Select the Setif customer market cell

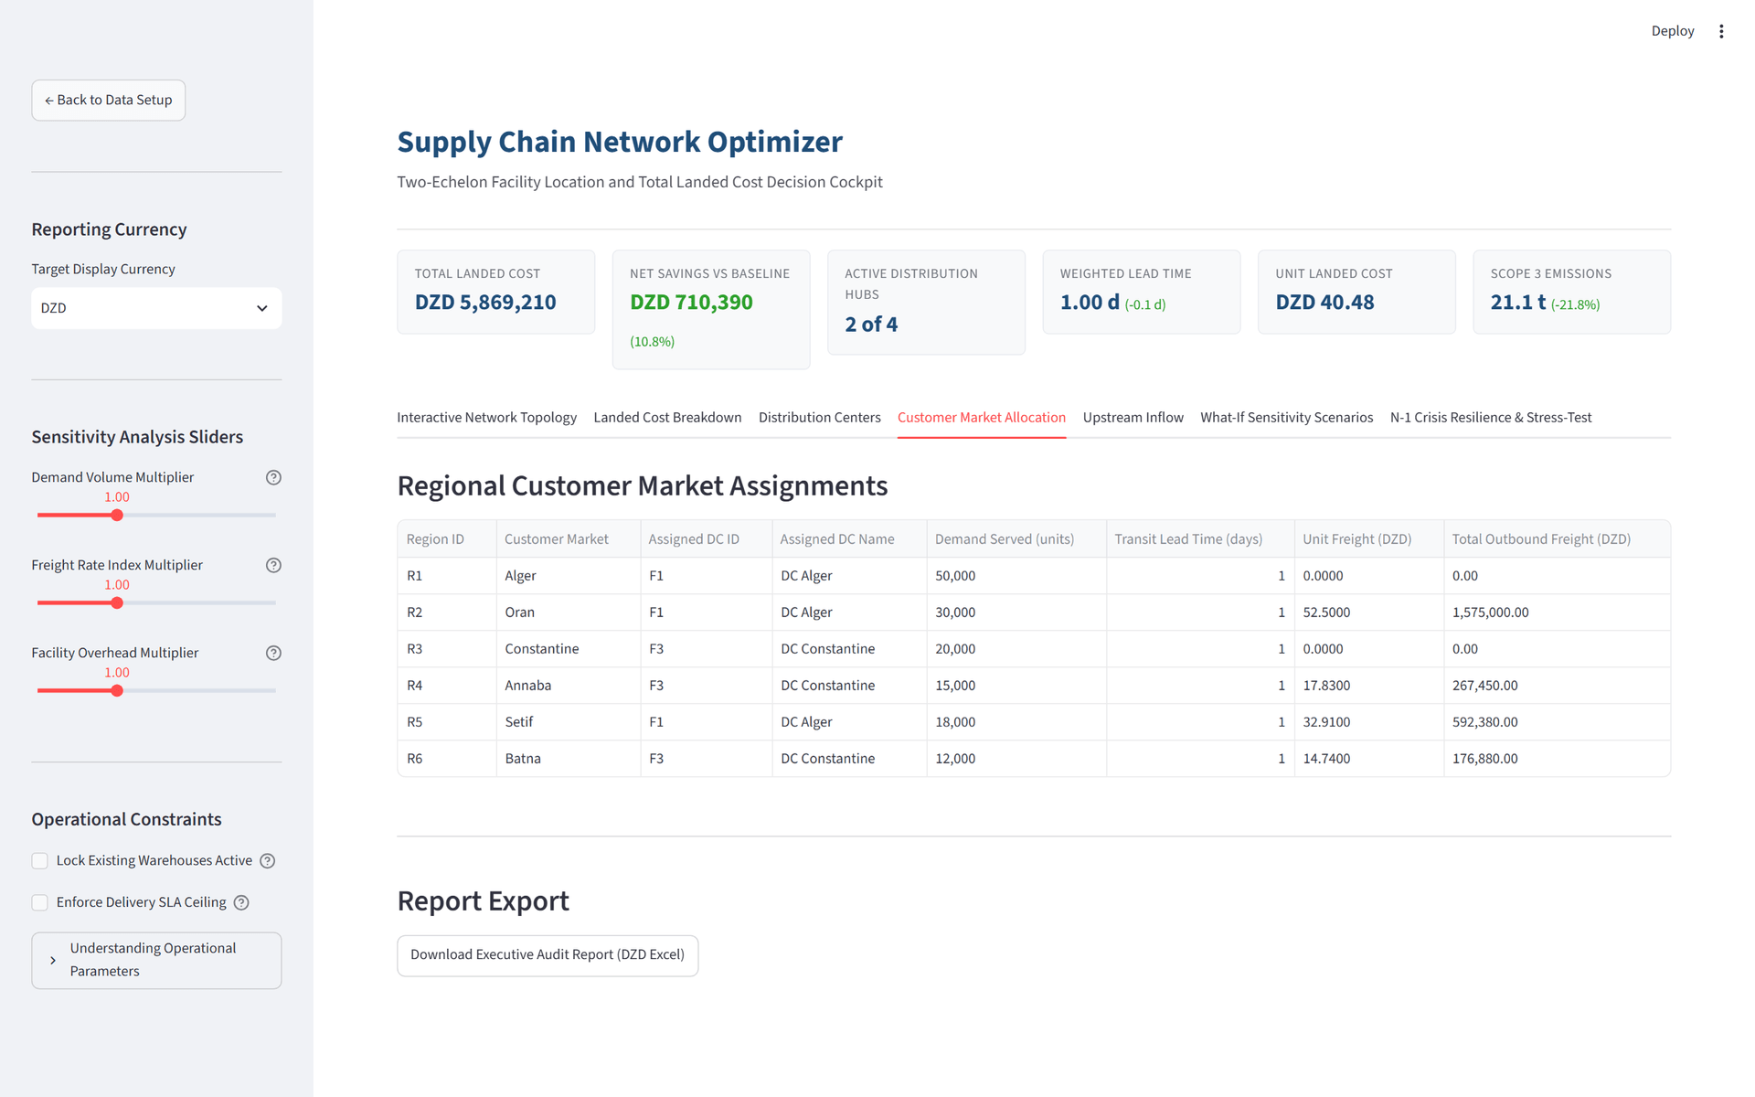click(x=568, y=722)
